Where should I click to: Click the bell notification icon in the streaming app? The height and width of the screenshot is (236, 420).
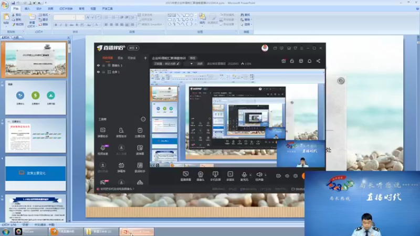309,61
